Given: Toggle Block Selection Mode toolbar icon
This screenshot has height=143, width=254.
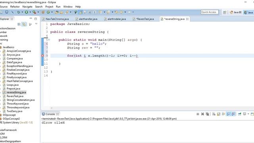Looking at the screenshot, I should point(90,12).
